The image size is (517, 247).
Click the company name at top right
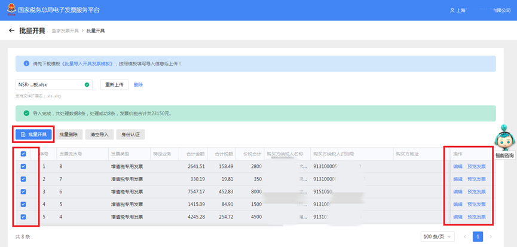484,10
